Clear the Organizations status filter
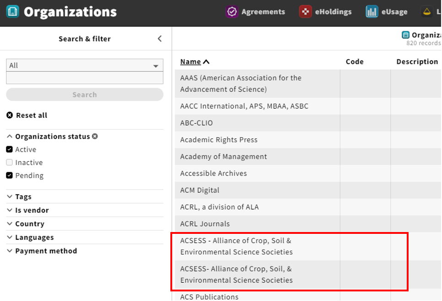 [x=95, y=136]
